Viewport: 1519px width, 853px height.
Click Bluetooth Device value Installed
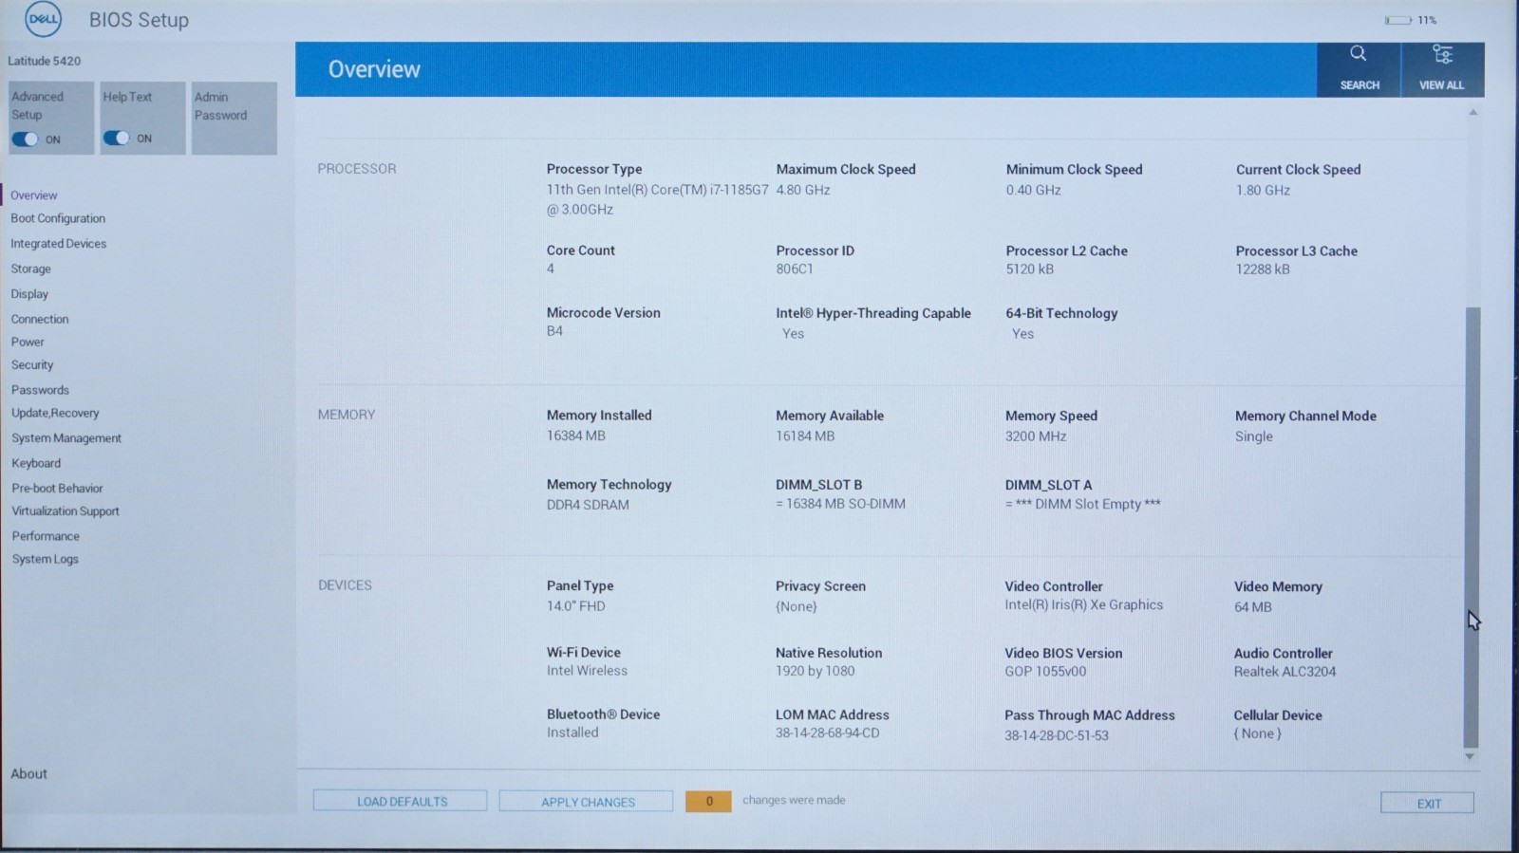[x=572, y=732]
